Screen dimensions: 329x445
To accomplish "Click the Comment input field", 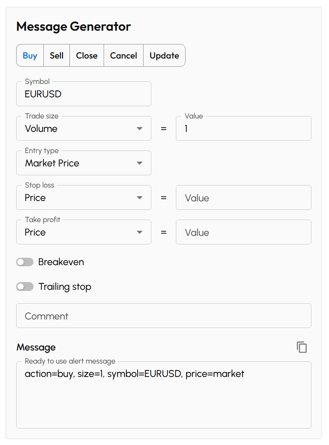I will click(x=164, y=316).
